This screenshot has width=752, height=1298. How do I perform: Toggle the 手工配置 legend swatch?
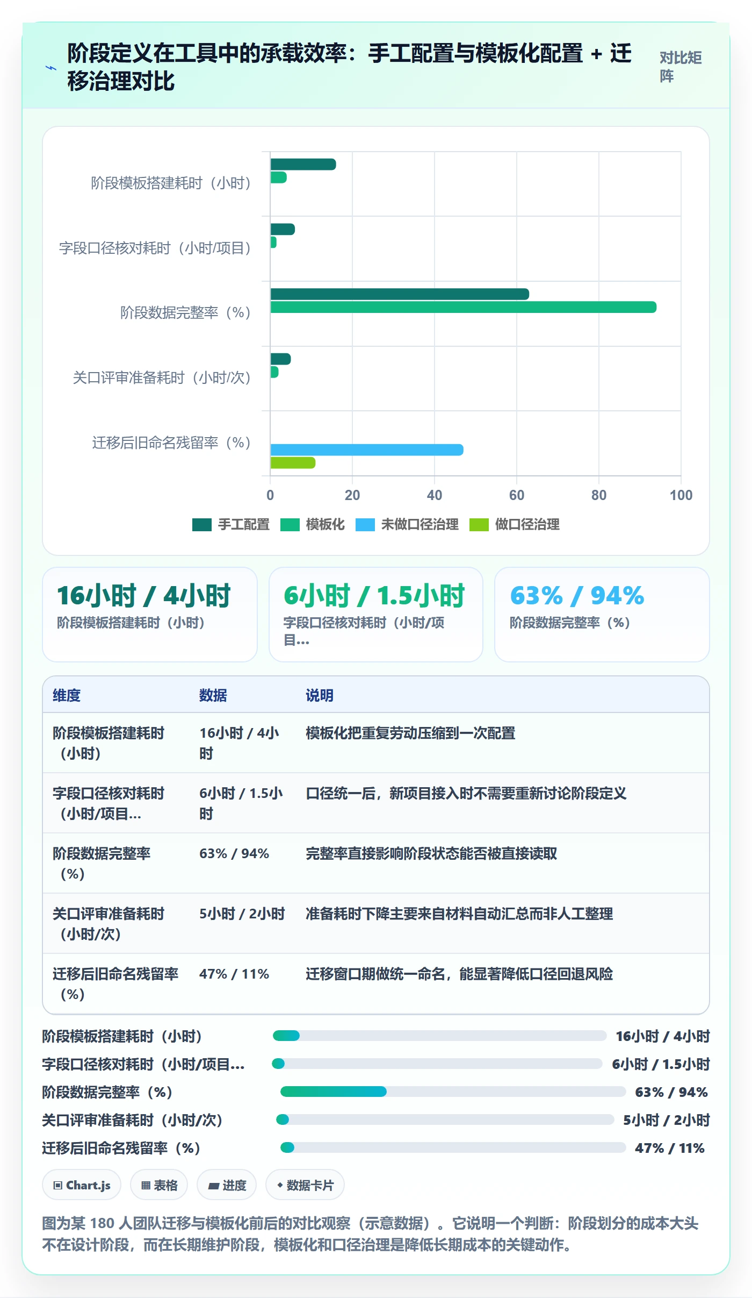click(x=202, y=524)
